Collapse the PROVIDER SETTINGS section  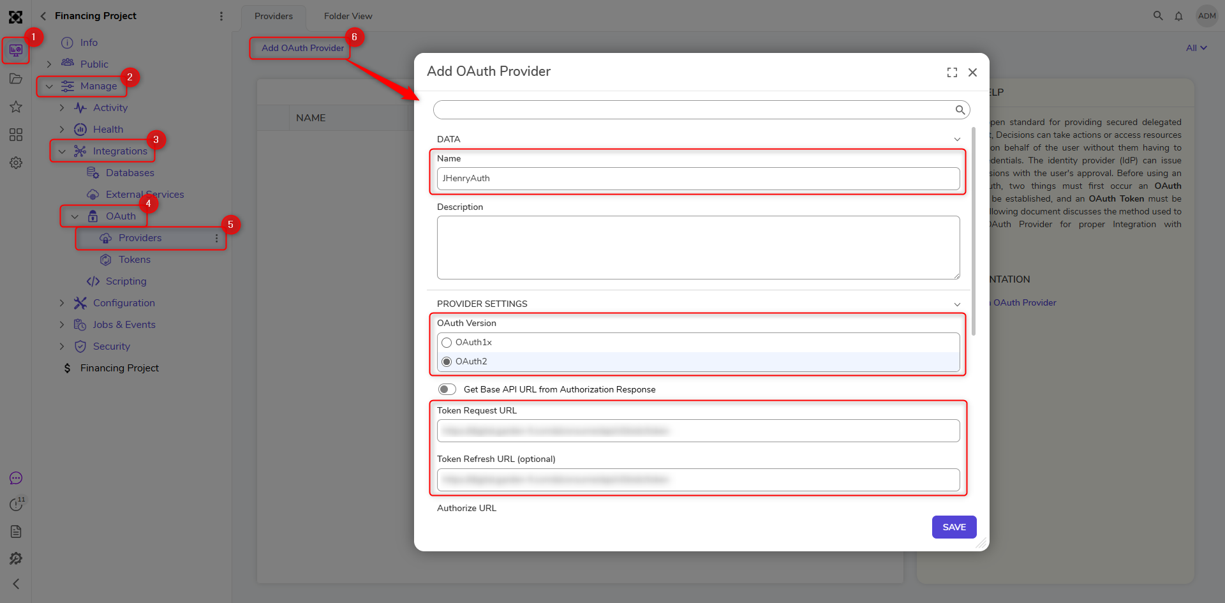tap(957, 304)
